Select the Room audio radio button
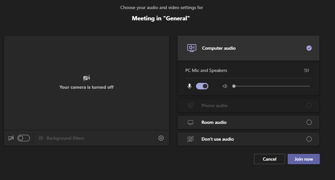This screenshot has width=335, height=180. [309, 122]
